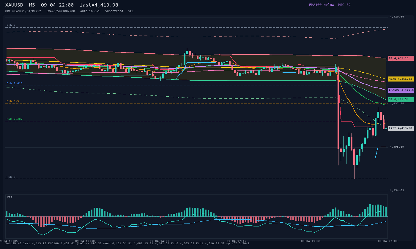The width and height of the screenshot is (416, 249).
Task: Click the 09-04 12:30 time axis label
Action: [85, 241]
